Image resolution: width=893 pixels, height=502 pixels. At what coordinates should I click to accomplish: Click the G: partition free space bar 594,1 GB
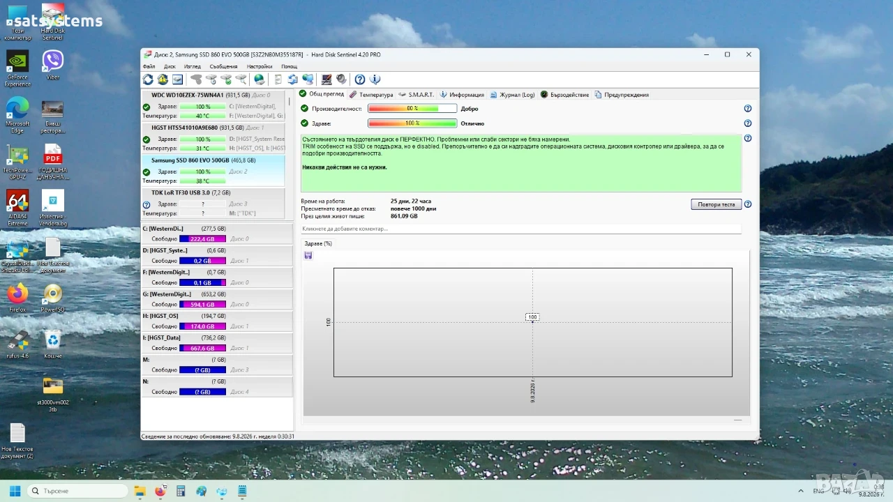click(x=202, y=305)
